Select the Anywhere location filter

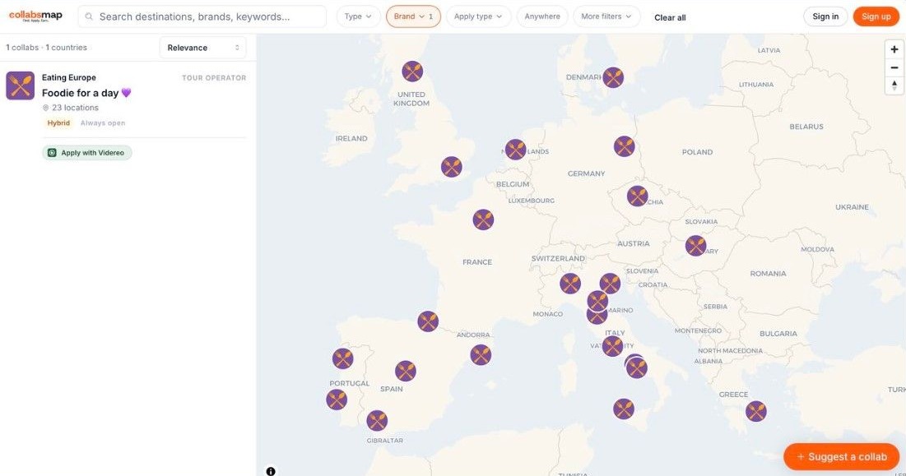tap(542, 16)
